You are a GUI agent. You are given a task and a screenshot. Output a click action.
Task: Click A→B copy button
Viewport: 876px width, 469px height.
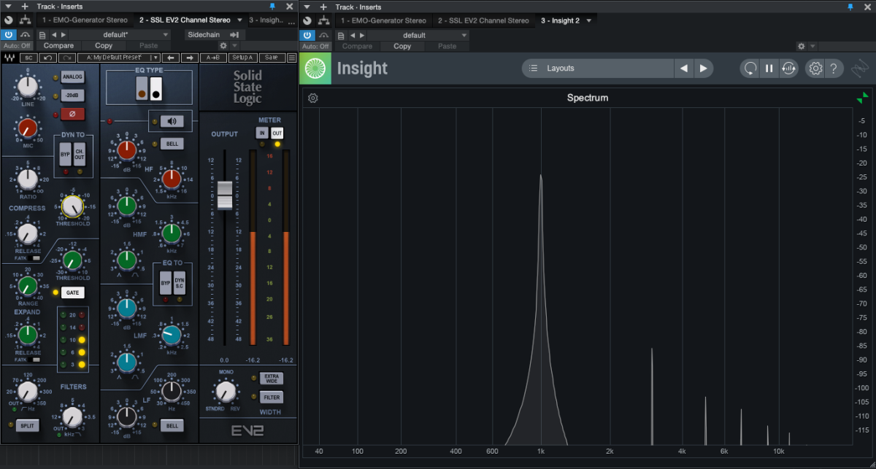[x=213, y=58]
